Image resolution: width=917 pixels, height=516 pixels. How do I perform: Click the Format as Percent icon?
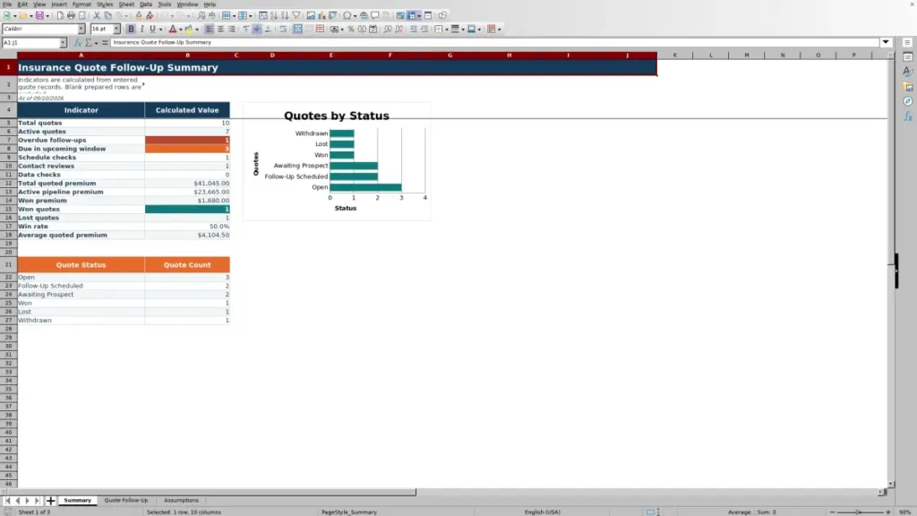tap(351, 30)
